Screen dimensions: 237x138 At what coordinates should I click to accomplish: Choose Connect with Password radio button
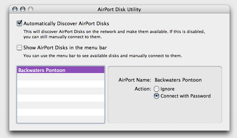tap(157, 96)
